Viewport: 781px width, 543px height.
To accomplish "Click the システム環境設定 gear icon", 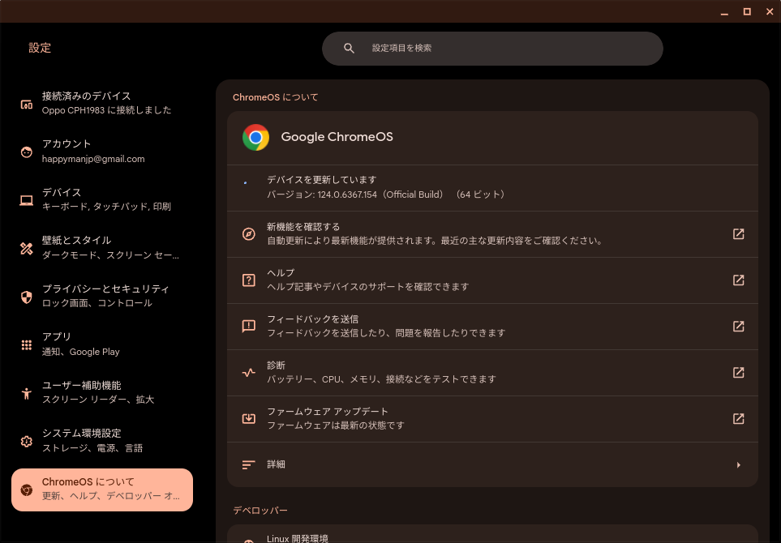I will pyautogui.click(x=27, y=442).
